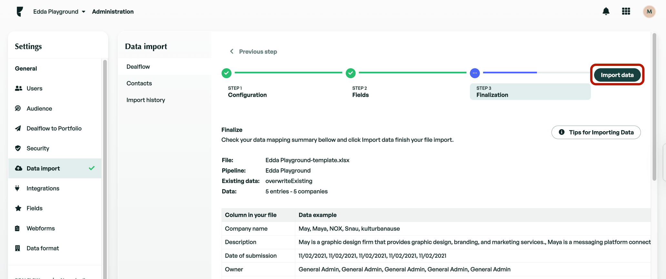Viewport: 666px width, 279px height.
Task: Open Dealflow to Portfolio settings
Action: (55, 128)
